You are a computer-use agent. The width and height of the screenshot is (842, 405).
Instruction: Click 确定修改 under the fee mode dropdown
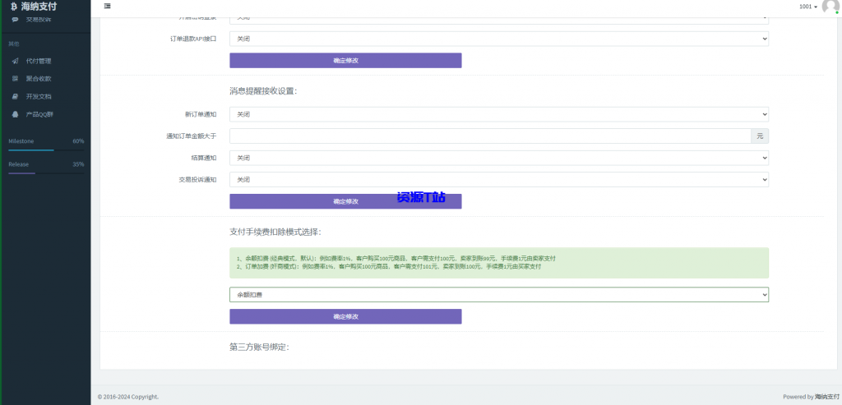tap(345, 316)
